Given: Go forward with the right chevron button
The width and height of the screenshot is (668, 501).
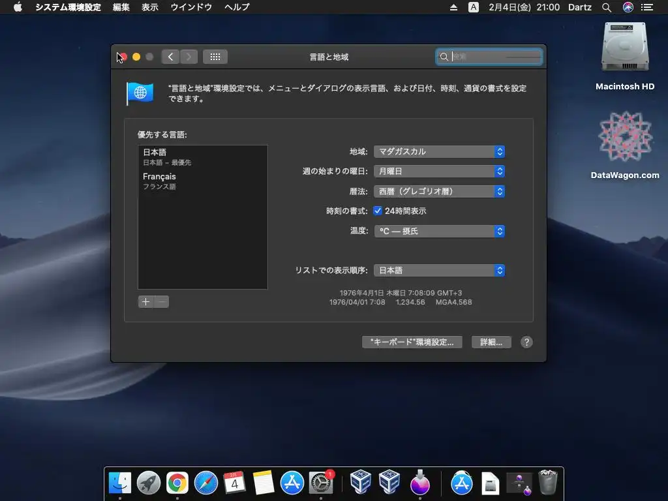Looking at the screenshot, I should click(x=189, y=57).
